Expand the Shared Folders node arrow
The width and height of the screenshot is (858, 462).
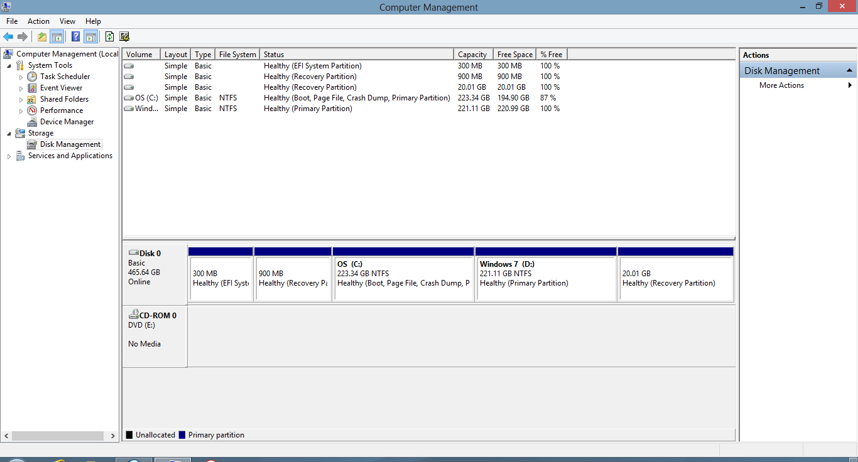[x=21, y=99]
